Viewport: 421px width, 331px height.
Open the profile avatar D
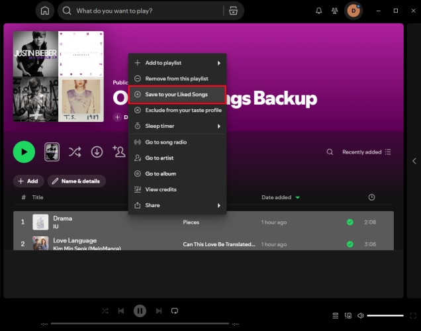pyautogui.click(x=353, y=11)
